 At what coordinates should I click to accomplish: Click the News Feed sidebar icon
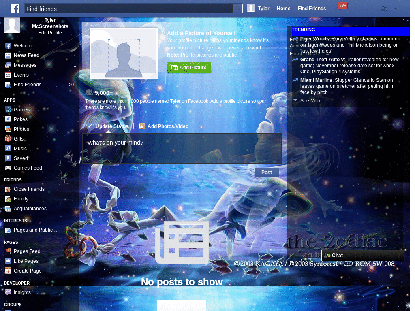pyautogui.click(x=8, y=55)
